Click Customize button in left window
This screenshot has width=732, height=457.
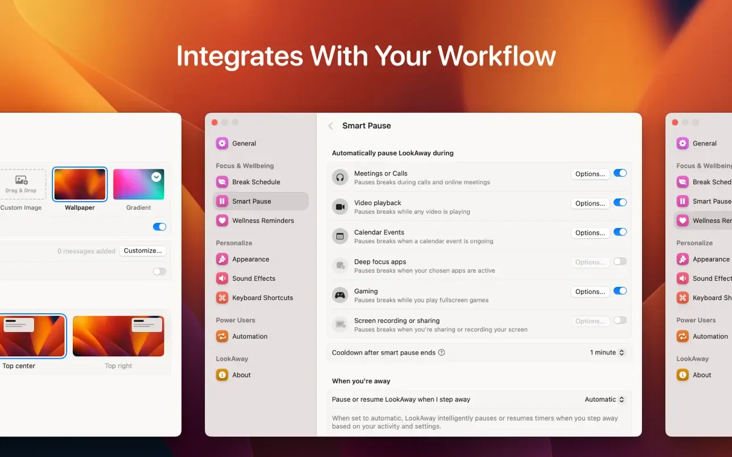coord(143,251)
